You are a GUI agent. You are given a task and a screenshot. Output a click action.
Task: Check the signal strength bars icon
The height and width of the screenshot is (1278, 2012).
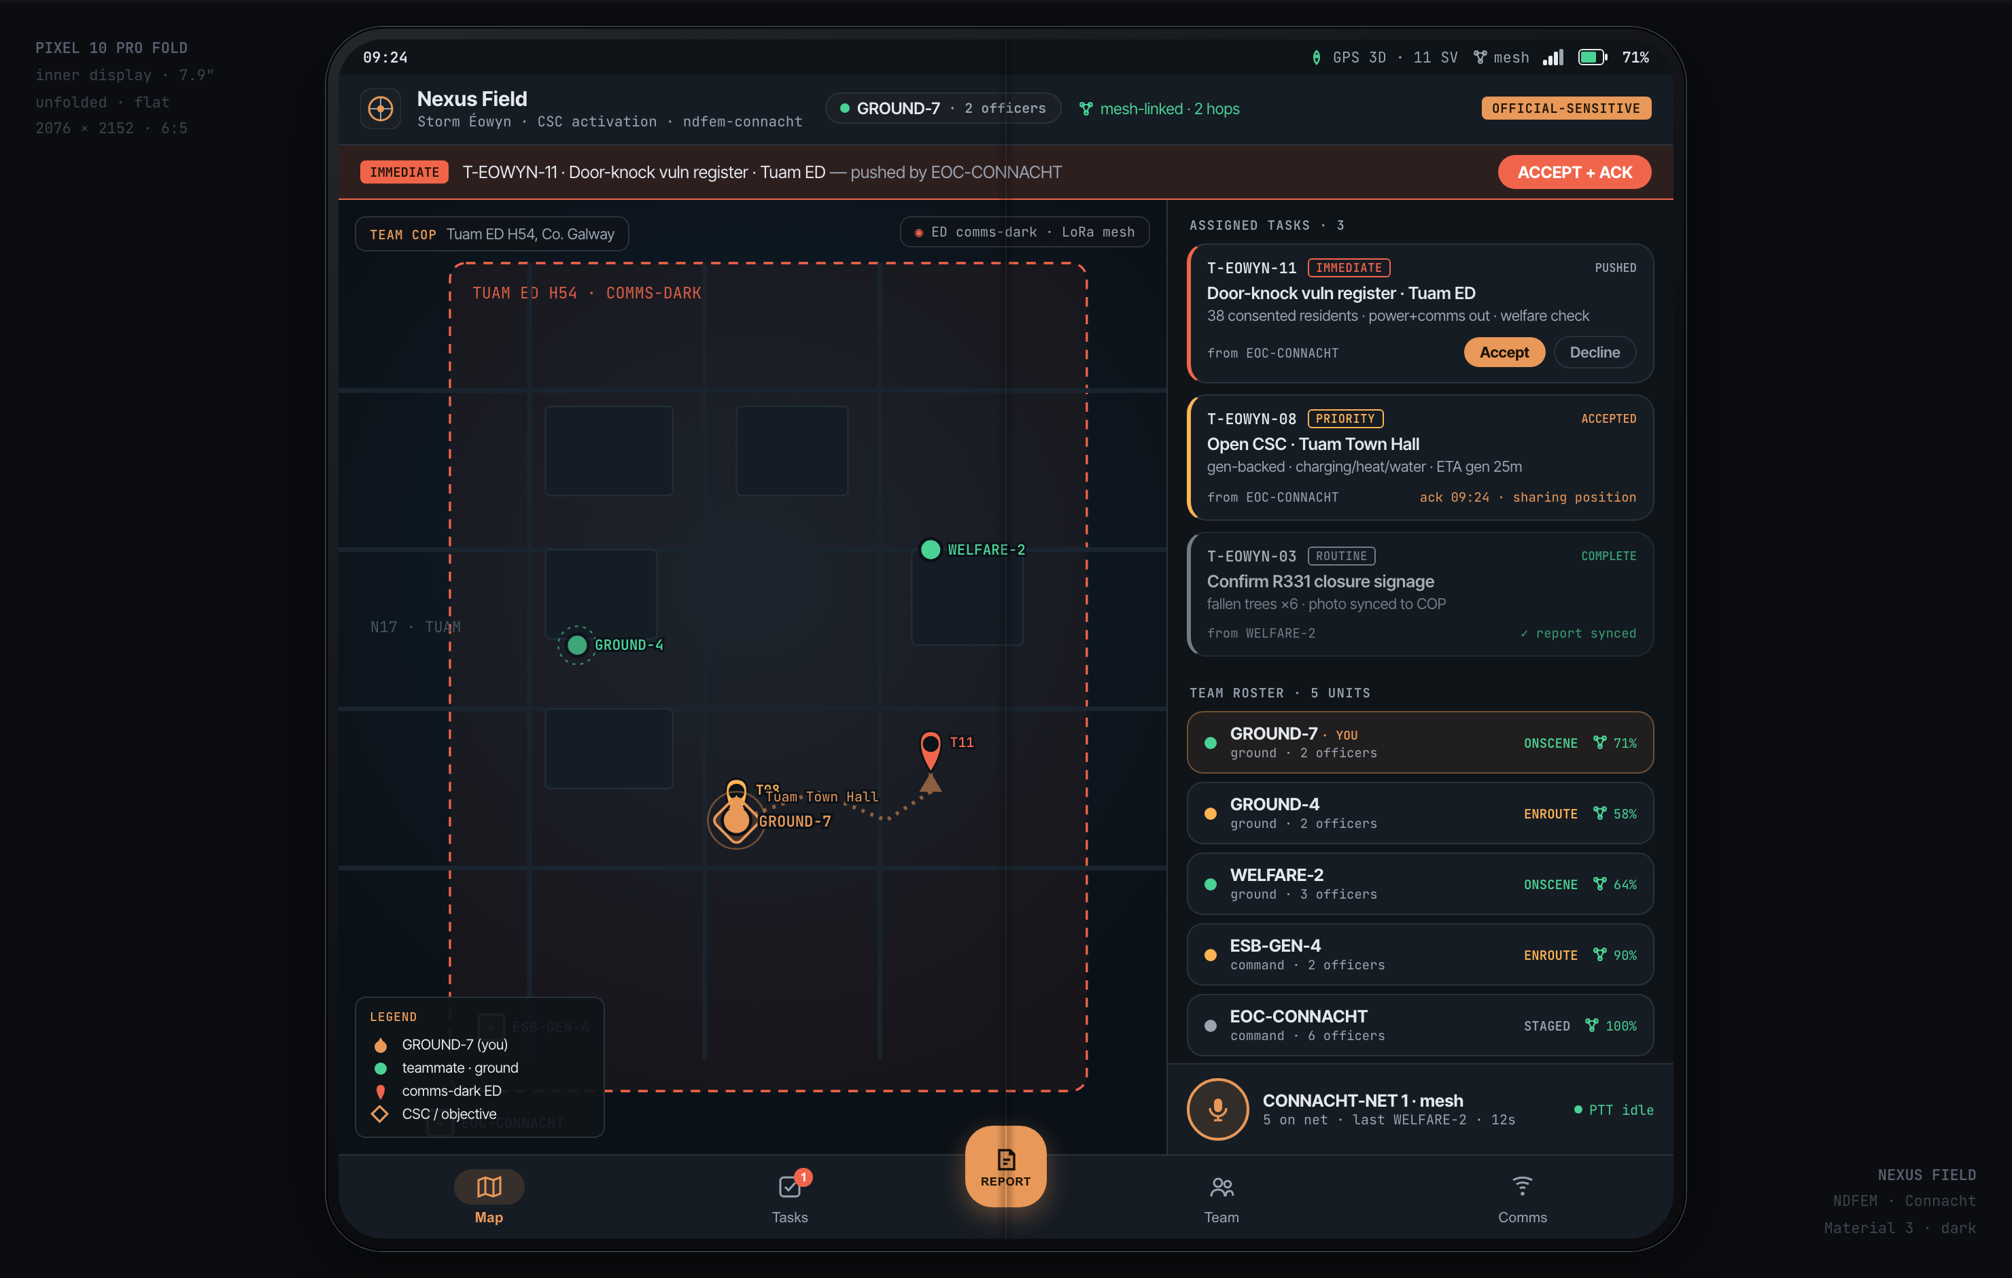coord(1553,58)
